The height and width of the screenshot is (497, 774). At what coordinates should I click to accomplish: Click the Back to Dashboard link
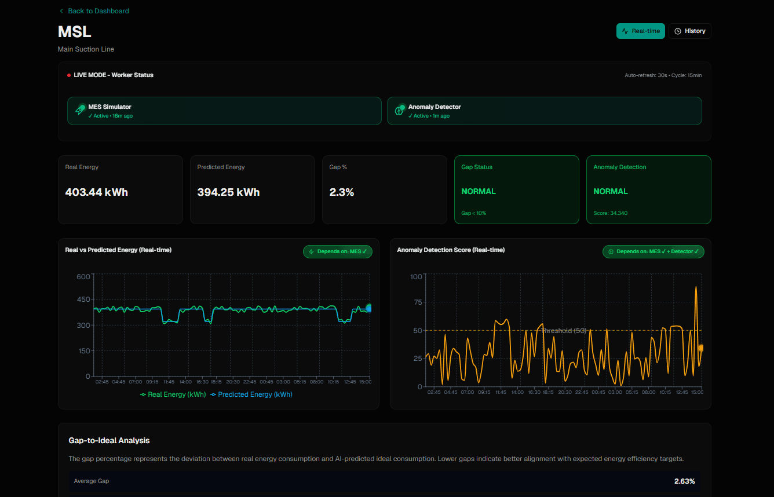[x=94, y=11]
